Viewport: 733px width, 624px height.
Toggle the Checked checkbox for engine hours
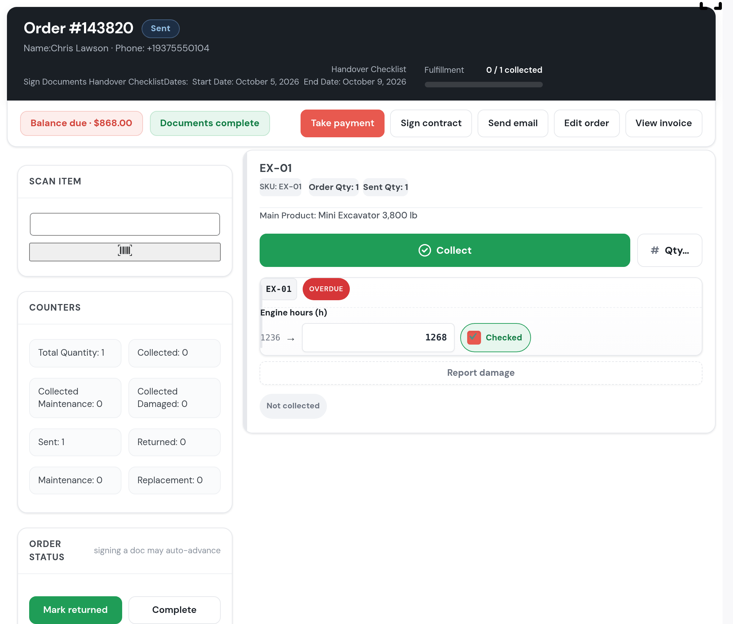[x=474, y=337]
